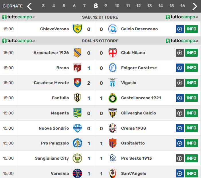
Task: Show later matchdays with right arrow
Action: [195, 6]
